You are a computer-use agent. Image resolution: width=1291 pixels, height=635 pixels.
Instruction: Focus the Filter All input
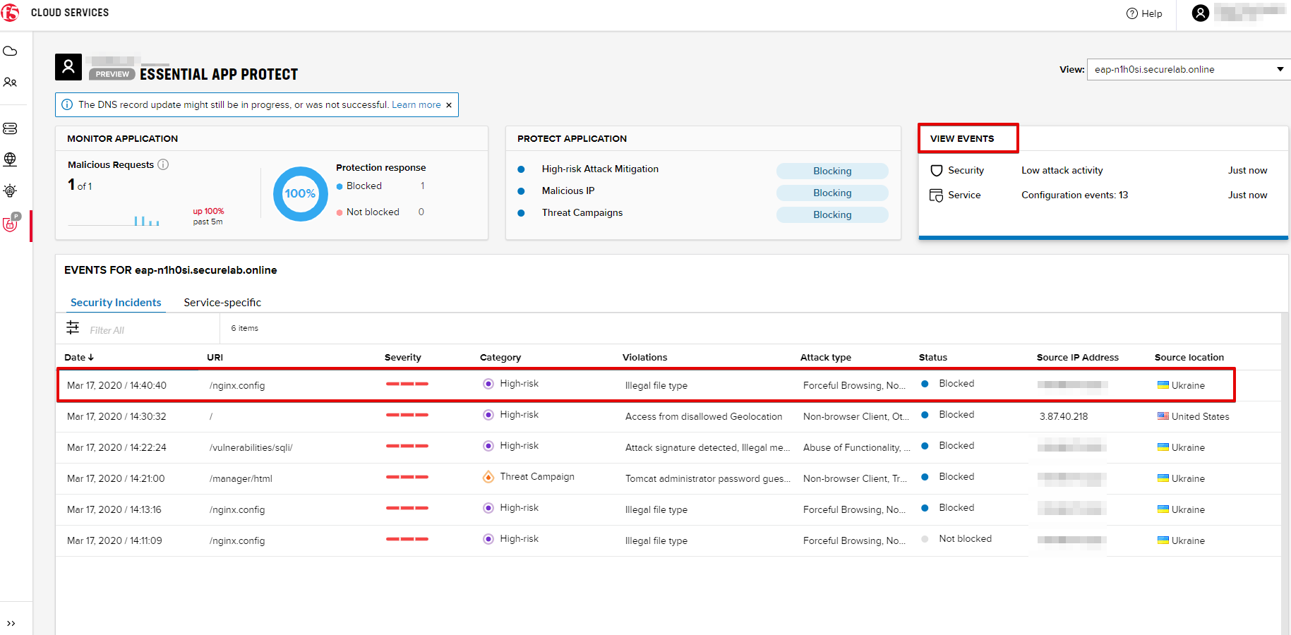pos(148,330)
